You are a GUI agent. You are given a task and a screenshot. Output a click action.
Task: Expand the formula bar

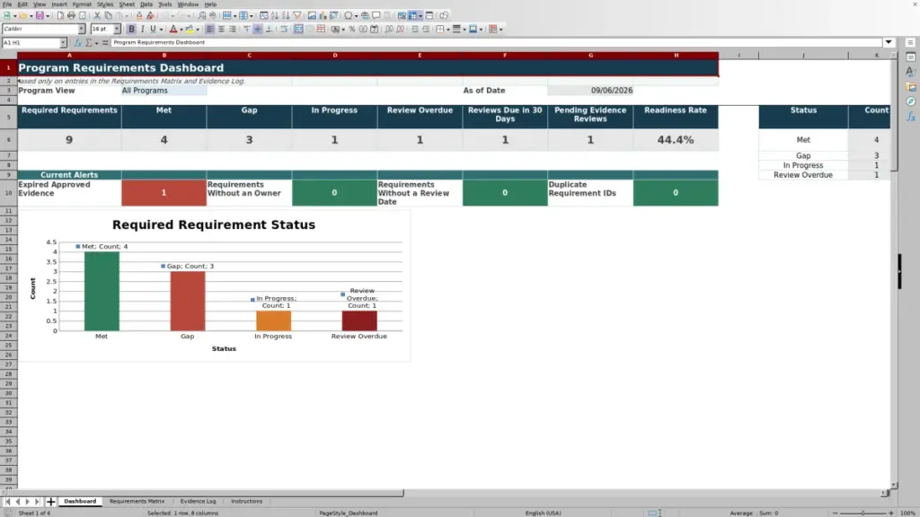tap(889, 42)
